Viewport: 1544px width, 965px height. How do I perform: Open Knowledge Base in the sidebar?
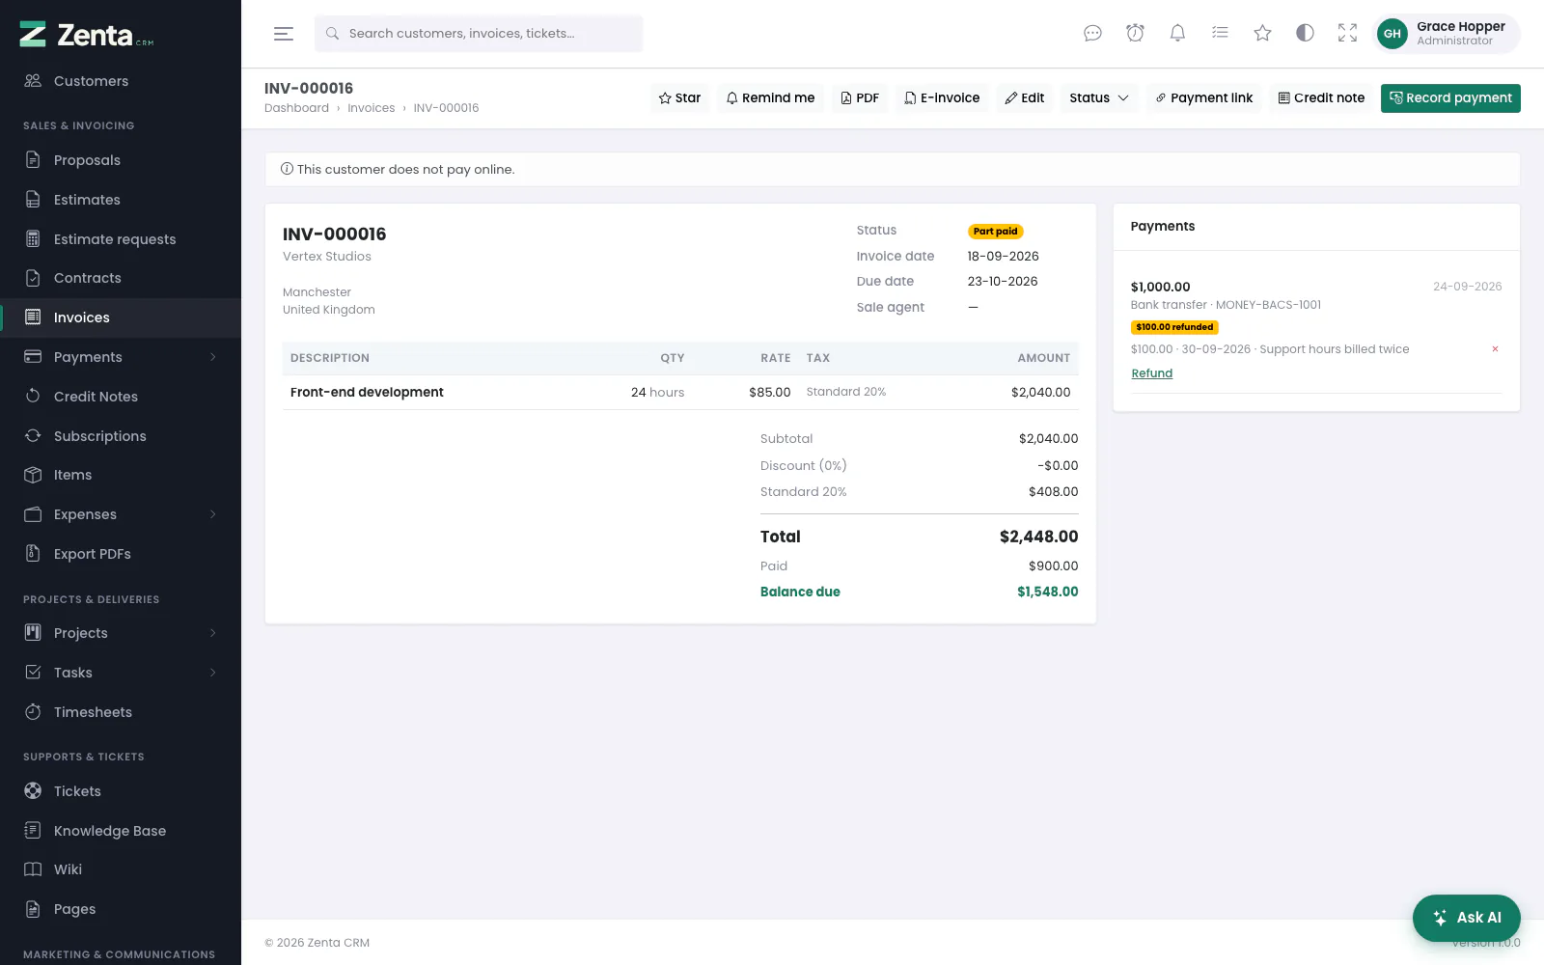click(121, 831)
